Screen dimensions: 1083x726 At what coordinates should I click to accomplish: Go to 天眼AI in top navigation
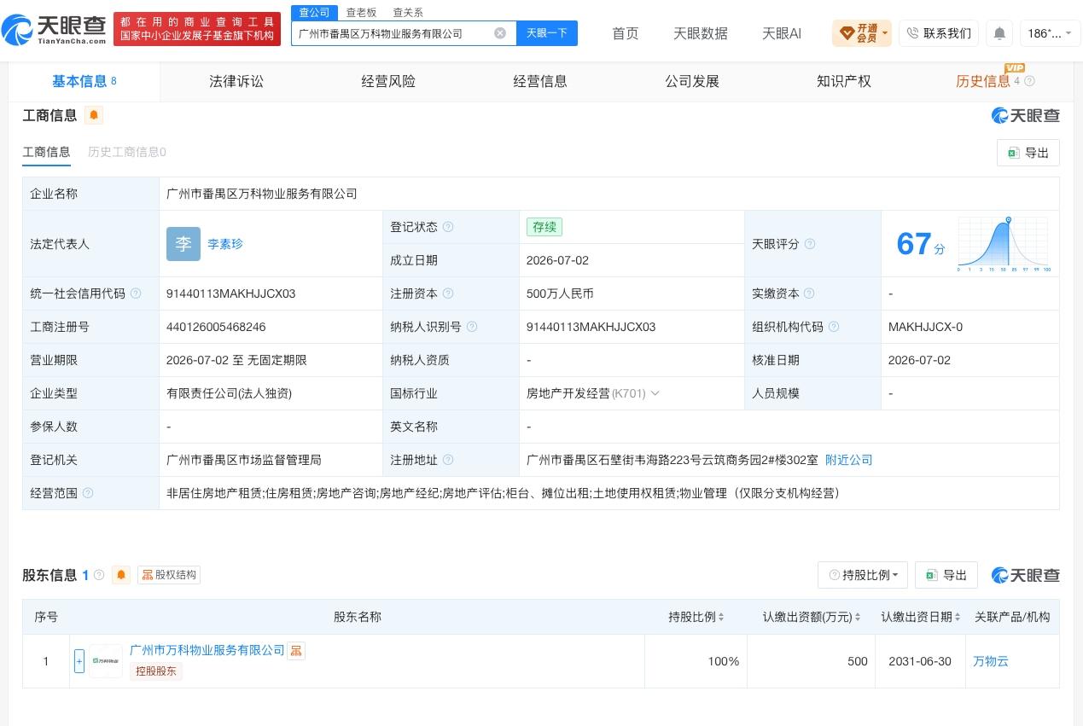coord(782,33)
